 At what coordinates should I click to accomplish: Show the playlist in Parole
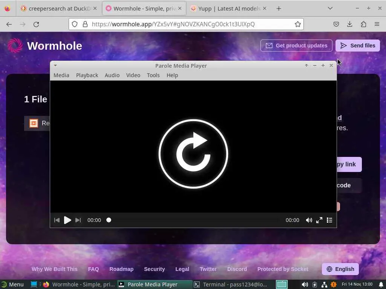coord(329,220)
